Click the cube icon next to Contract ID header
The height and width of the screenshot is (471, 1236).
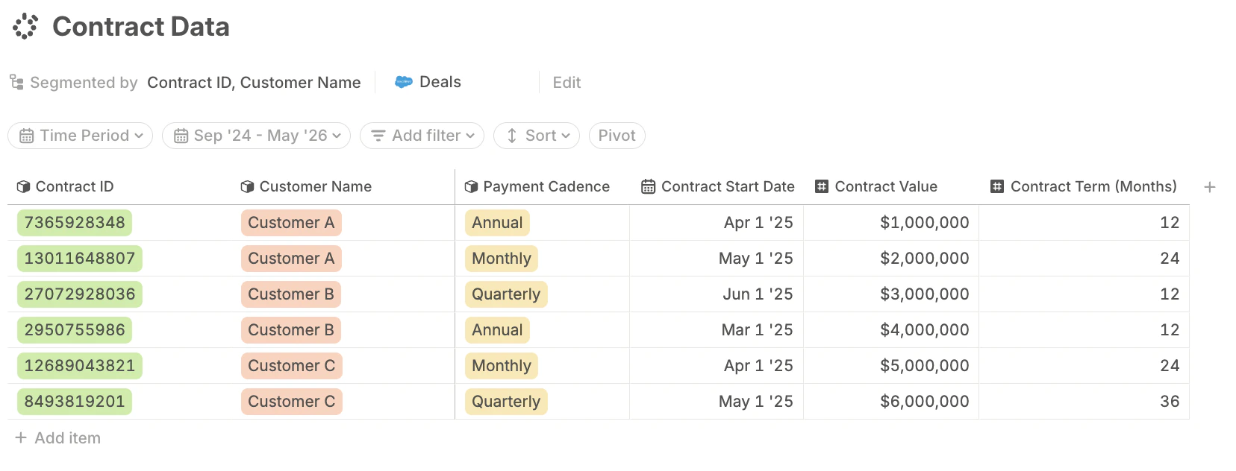click(x=25, y=186)
